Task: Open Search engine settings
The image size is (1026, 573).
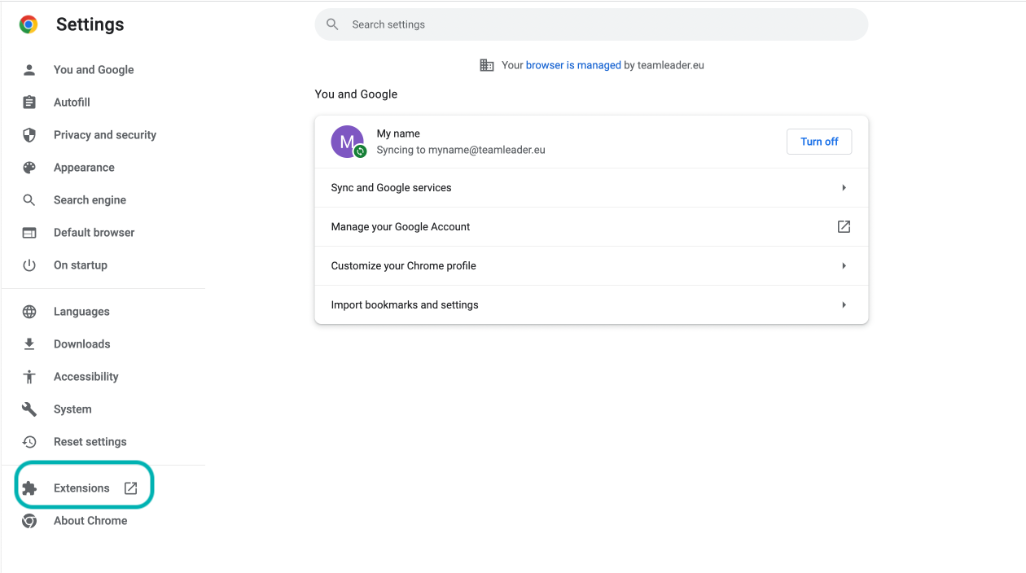Action: click(x=90, y=200)
